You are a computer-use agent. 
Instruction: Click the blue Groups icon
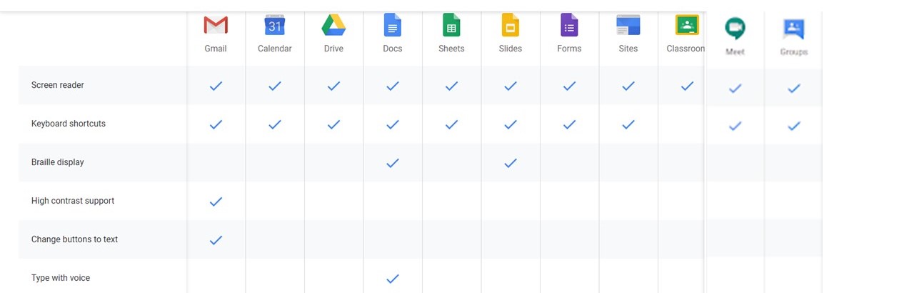click(794, 29)
